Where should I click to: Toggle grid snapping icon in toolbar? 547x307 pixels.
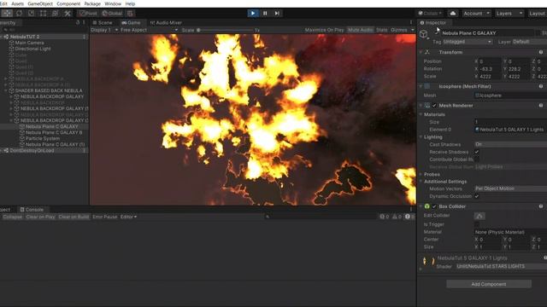point(130,14)
